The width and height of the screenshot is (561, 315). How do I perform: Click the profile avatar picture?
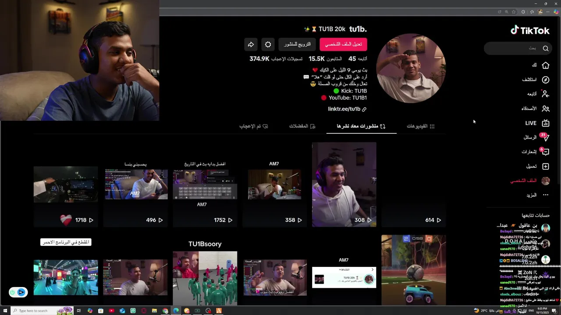click(x=411, y=68)
